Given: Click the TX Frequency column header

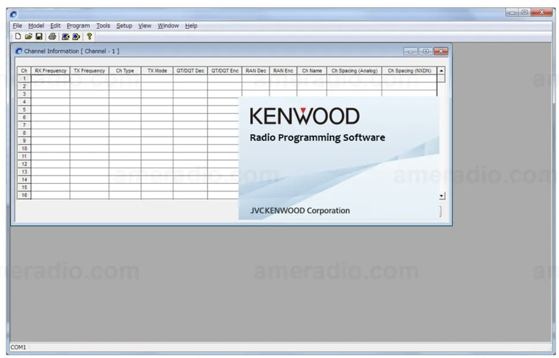Looking at the screenshot, I should (89, 70).
